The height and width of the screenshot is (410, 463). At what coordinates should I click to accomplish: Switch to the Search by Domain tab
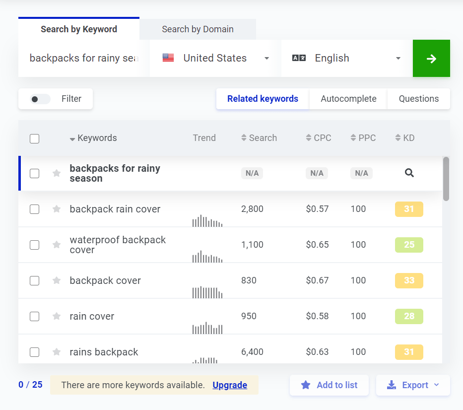coord(198,29)
